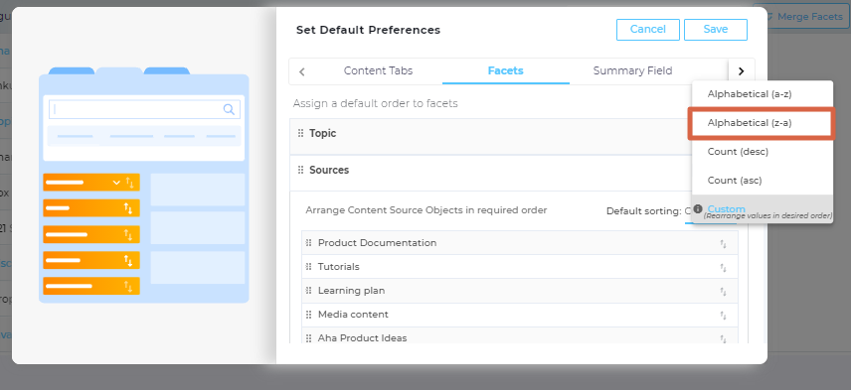Click the Cancel button
This screenshot has height=390, width=851.
pos(648,30)
